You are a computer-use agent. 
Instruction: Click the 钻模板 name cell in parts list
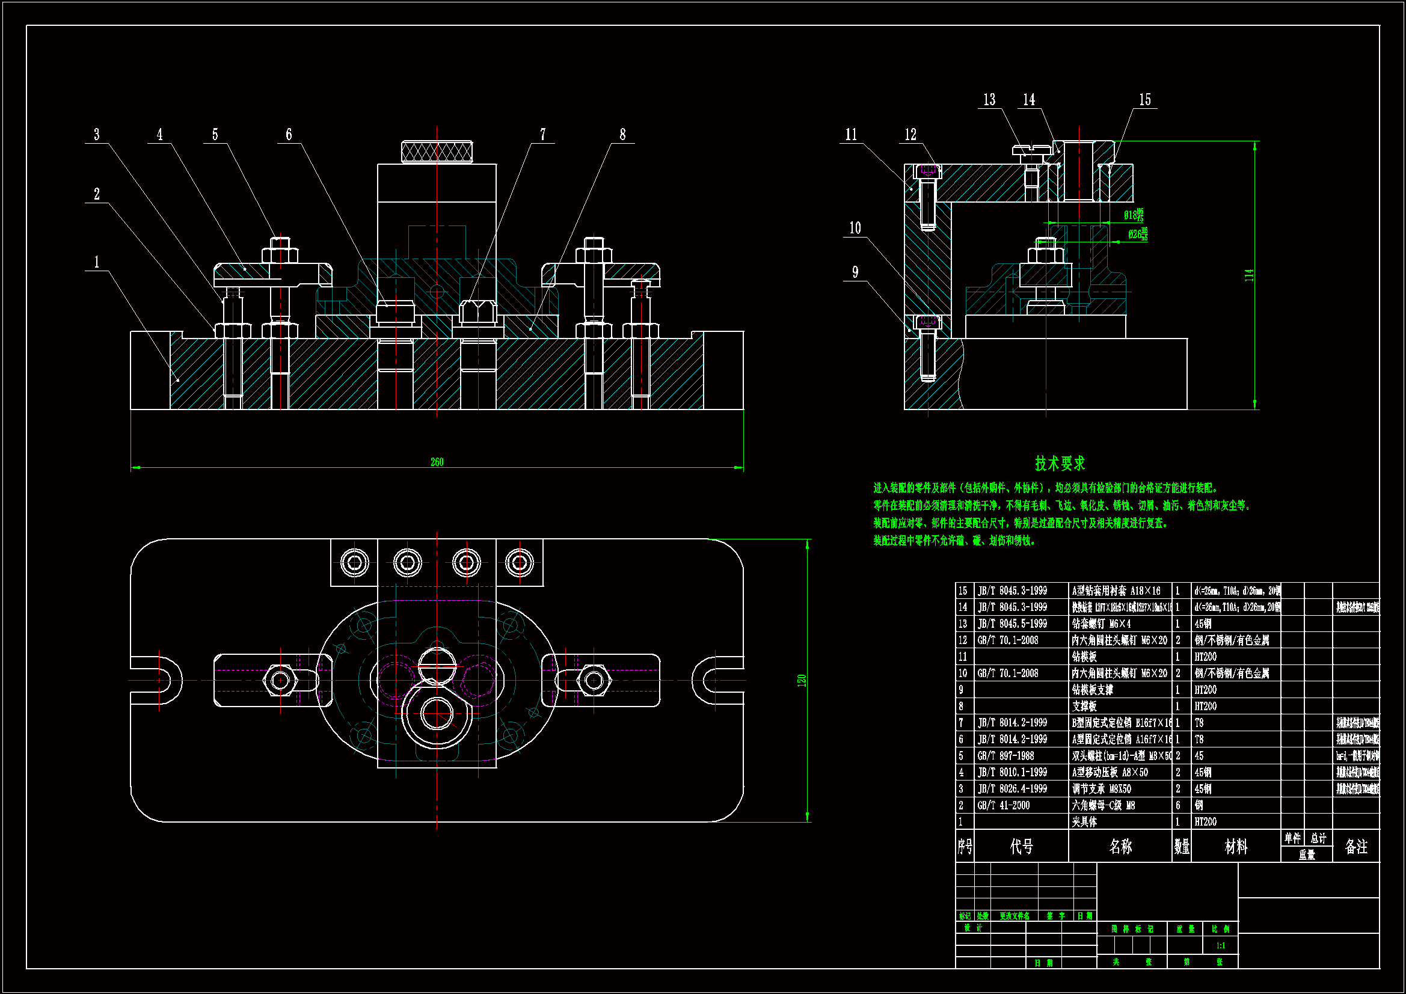[1084, 657]
